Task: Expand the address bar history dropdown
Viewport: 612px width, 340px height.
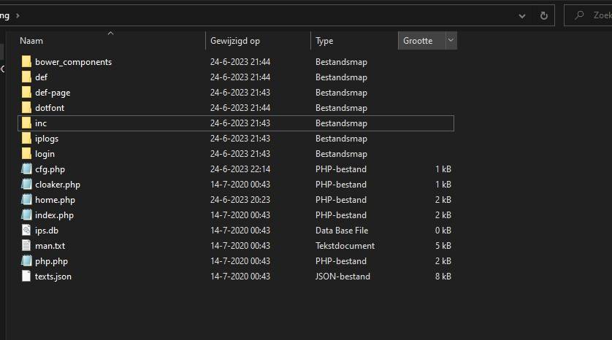Action: point(522,15)
